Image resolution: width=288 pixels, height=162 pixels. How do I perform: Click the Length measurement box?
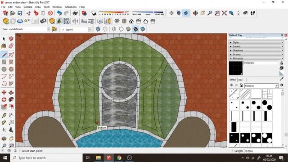(265, 151)
